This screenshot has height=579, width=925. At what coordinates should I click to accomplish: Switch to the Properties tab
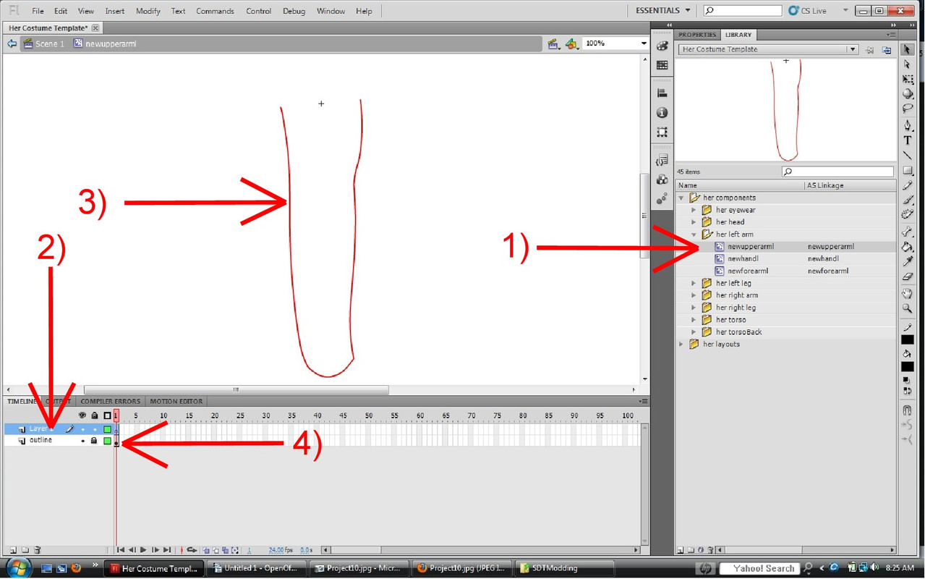coord(696,35)
